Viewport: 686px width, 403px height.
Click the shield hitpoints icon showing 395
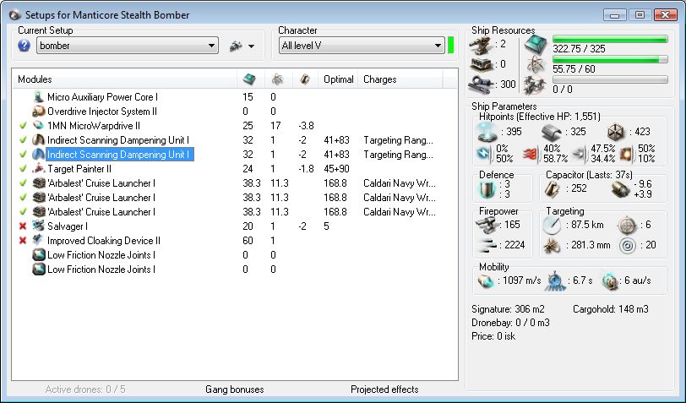[x=487, y=132]
